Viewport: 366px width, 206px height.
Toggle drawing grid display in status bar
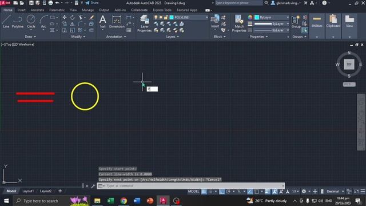(x=204, y=192)
